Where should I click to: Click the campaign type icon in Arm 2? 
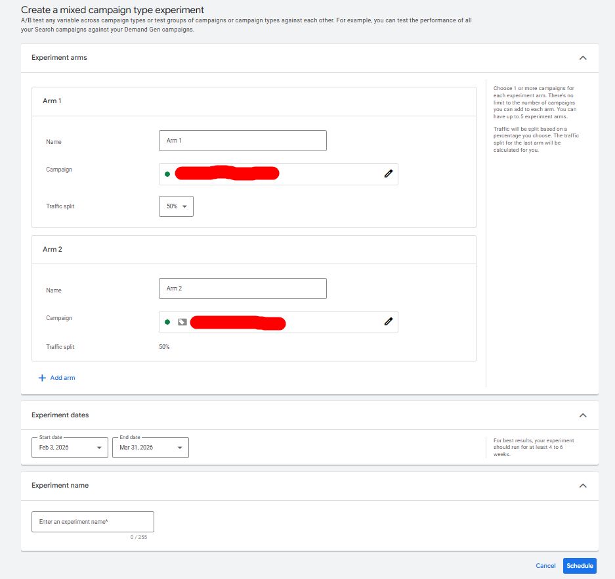pyautogui.click(x=182, y=322)
